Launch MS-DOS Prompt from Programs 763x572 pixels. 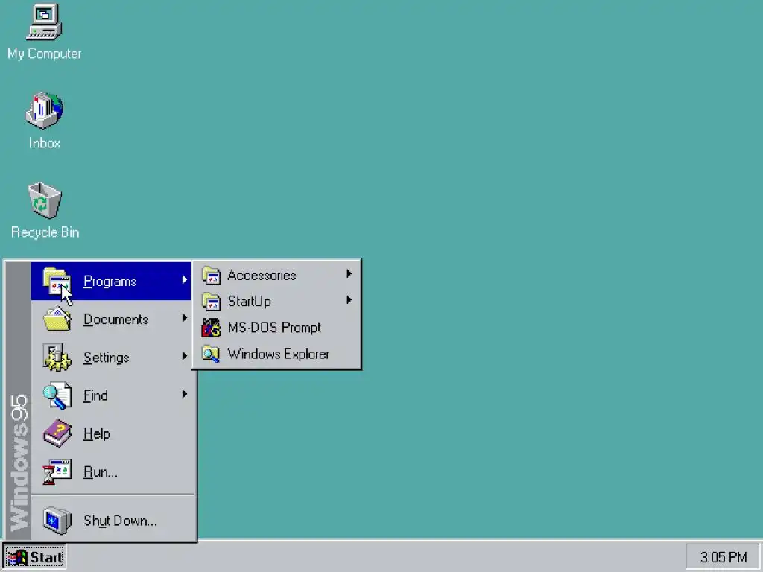(276, 328)
